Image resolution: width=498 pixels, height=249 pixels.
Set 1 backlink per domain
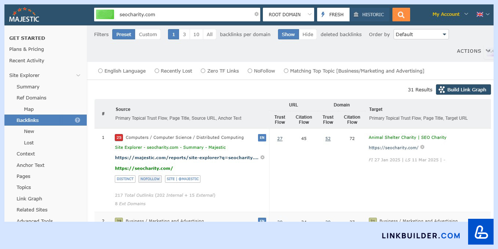point(173,34)
